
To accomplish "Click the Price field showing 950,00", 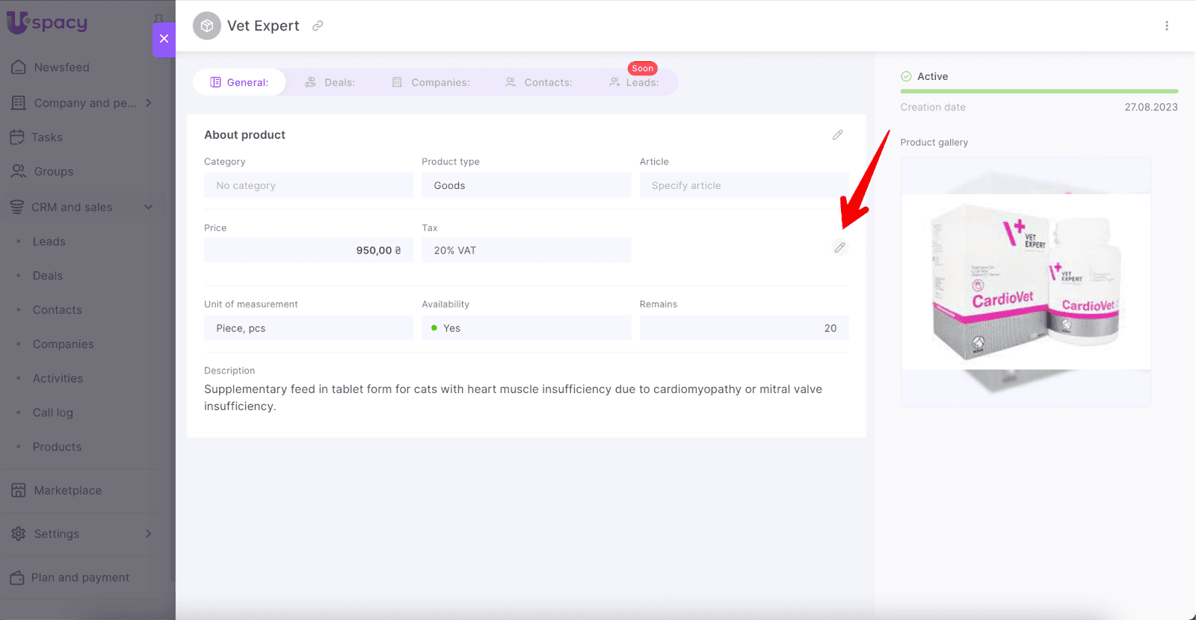I will coord(308,250).
